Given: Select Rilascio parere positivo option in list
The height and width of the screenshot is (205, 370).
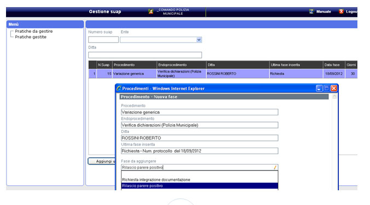Looking at the screenshot, I should pyautogui.click(x=200, y=186).
